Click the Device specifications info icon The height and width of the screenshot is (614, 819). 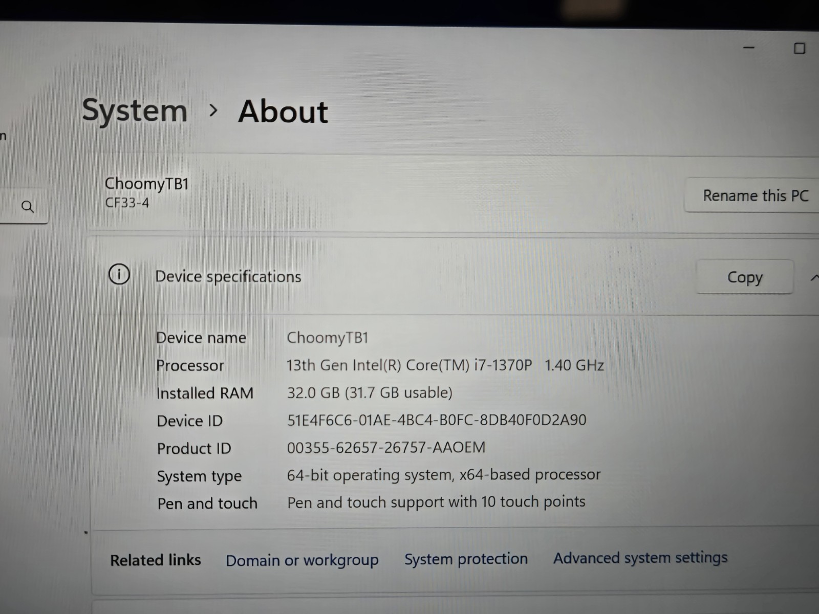119,275
